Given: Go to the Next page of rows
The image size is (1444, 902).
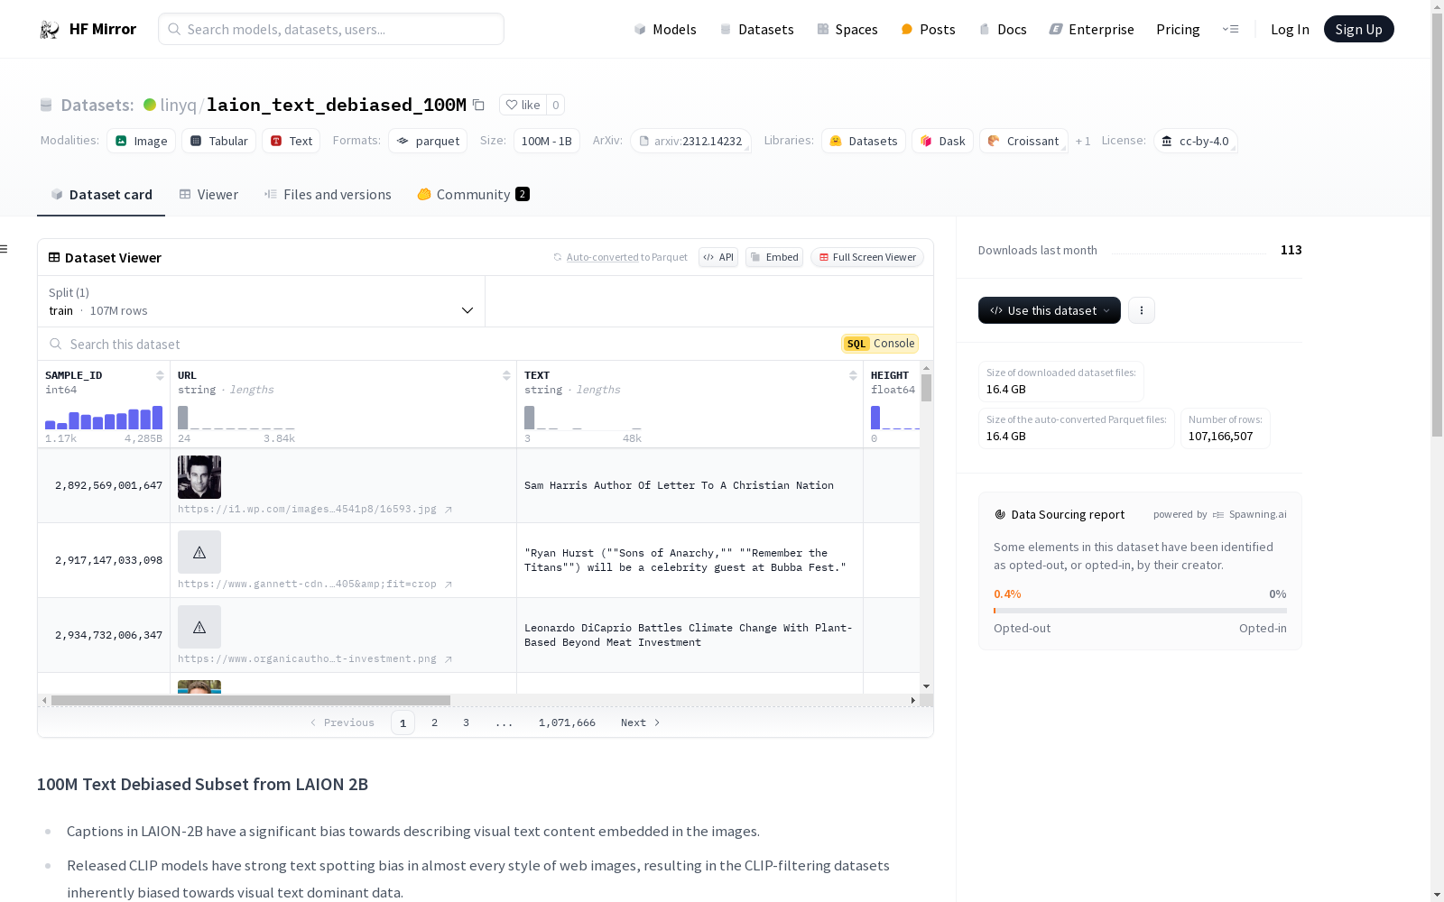Looking at the screenshot, I should click(x=641, y=723).
